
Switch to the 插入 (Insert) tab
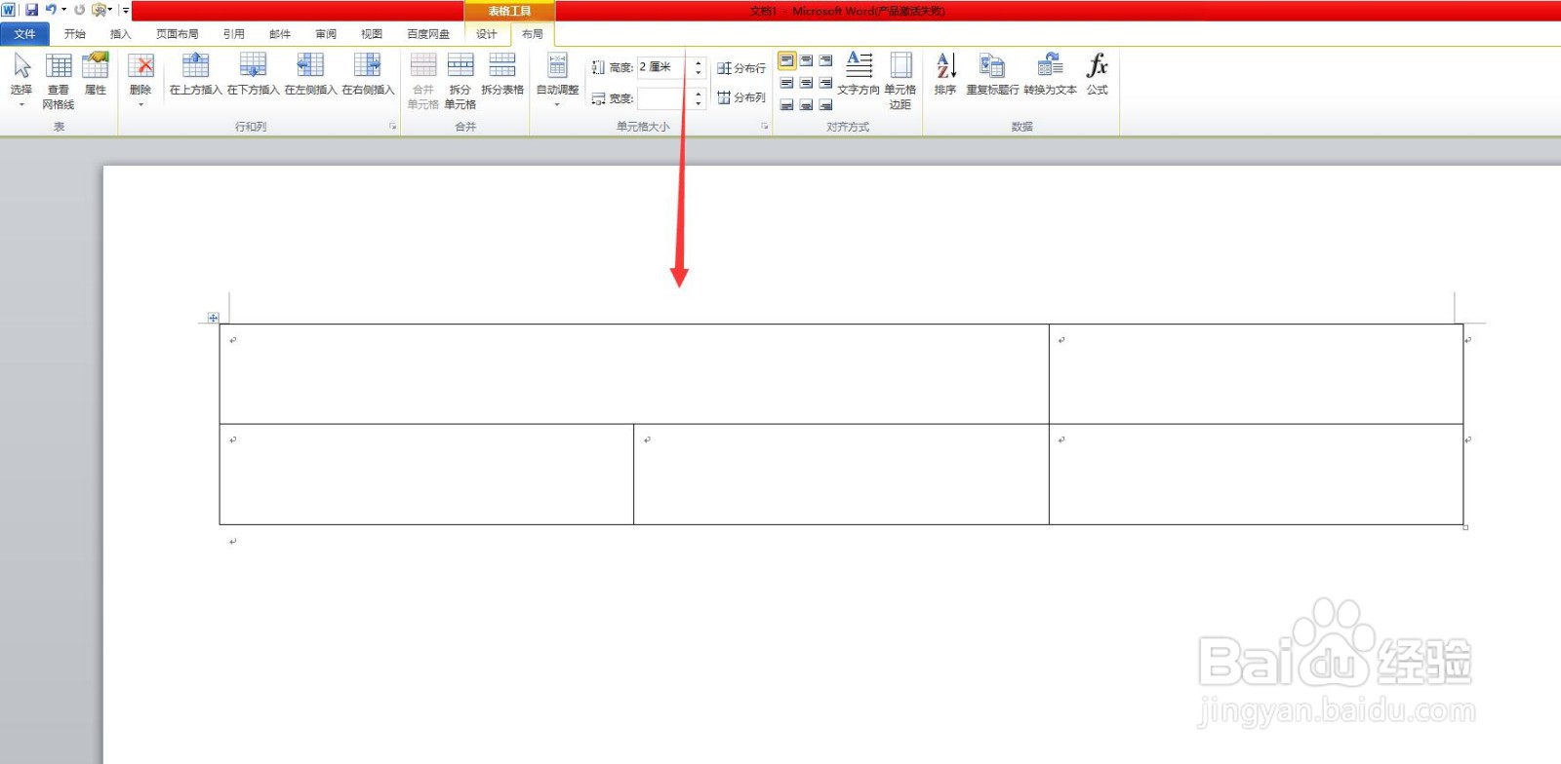tap(120, 34)
